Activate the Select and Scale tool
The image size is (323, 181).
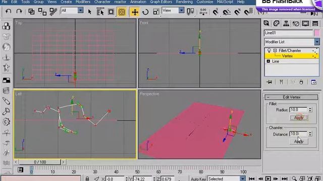(x=156, y=12)
